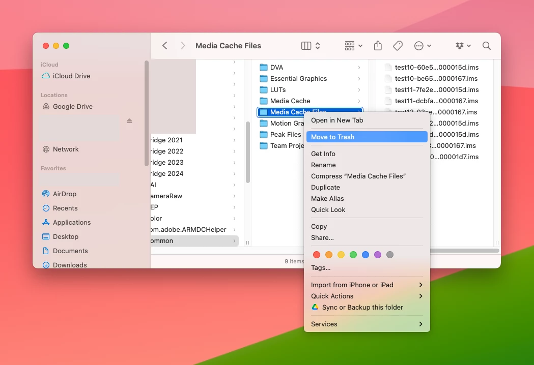Image resolution: width=534 pixels, height=365 pixels.
Task: Open Documents in the sidebar
Action: point(65,251)
